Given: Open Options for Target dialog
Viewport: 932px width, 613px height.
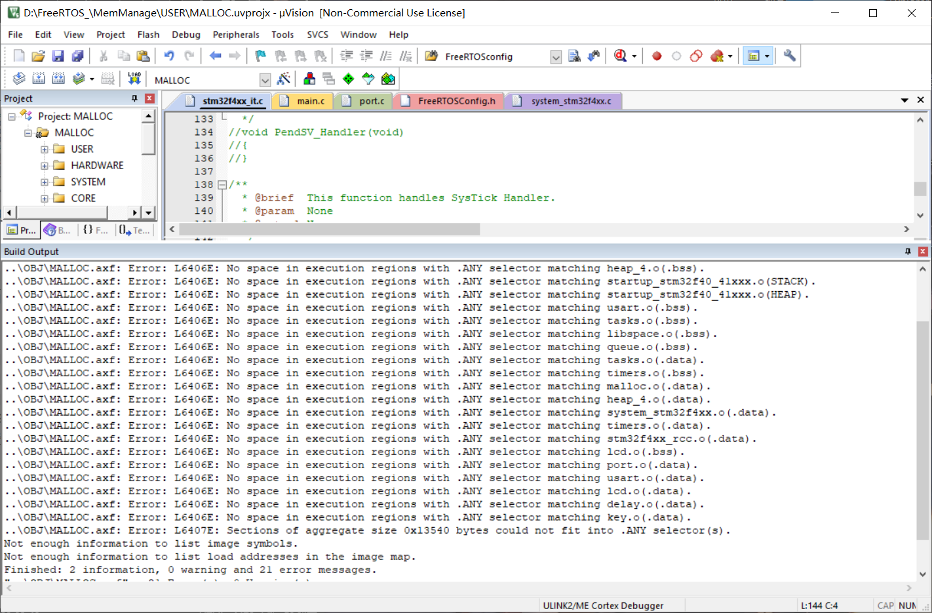Looking at the screenshot, I should [x=284, y=79].
